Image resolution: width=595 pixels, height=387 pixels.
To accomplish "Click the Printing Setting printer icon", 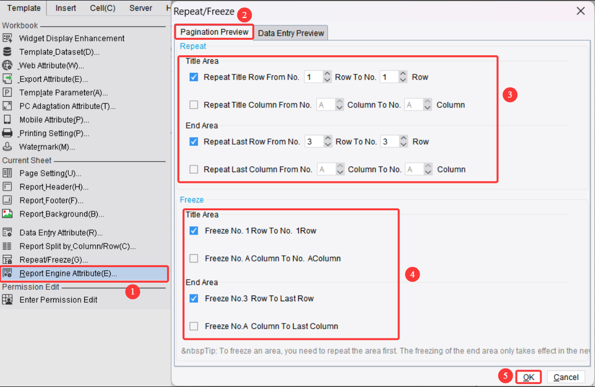I will click(7, 133).
